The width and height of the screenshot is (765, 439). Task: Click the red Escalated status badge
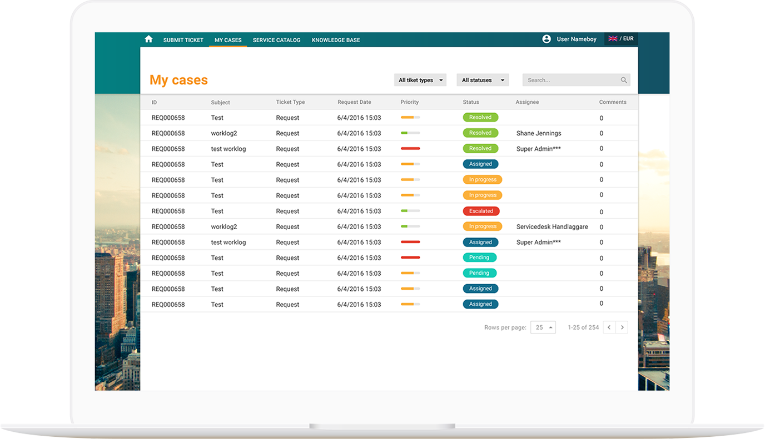coord(481,211)
